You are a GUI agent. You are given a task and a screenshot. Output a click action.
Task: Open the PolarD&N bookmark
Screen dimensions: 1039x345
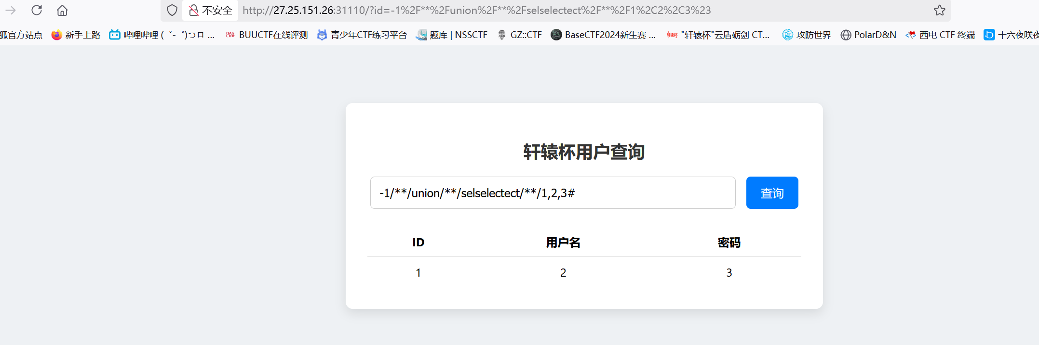click(x=868, y=35)
